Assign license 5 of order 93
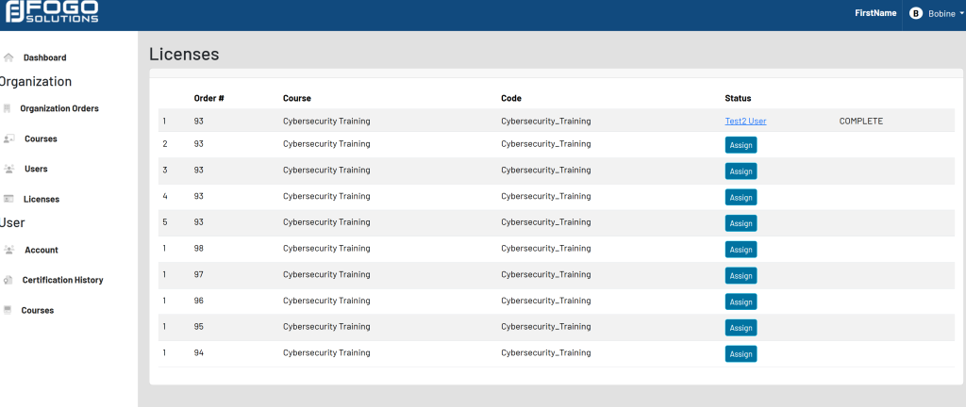The width and height of the screenshot is (966, 407). (741, 223)
